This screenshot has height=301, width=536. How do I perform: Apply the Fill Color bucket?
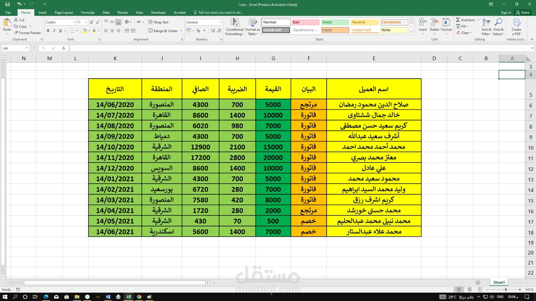click(85, 31)
